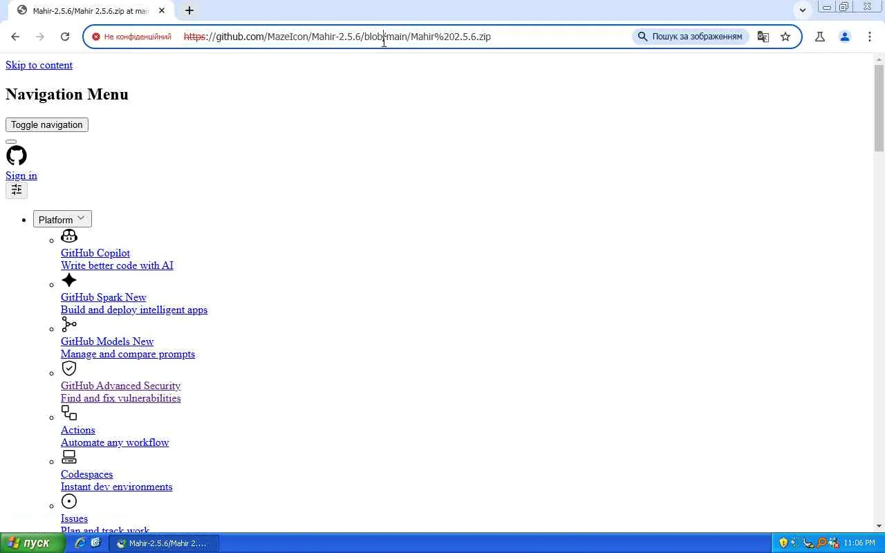Click the Issues circle icon

(x=69, y=501)
